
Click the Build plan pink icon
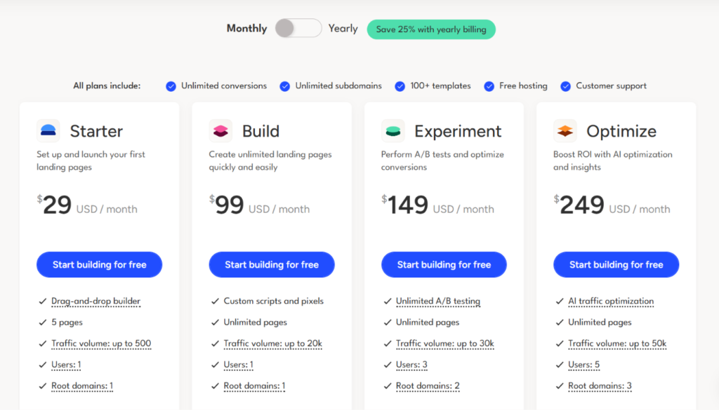click(x=220, y=131)
